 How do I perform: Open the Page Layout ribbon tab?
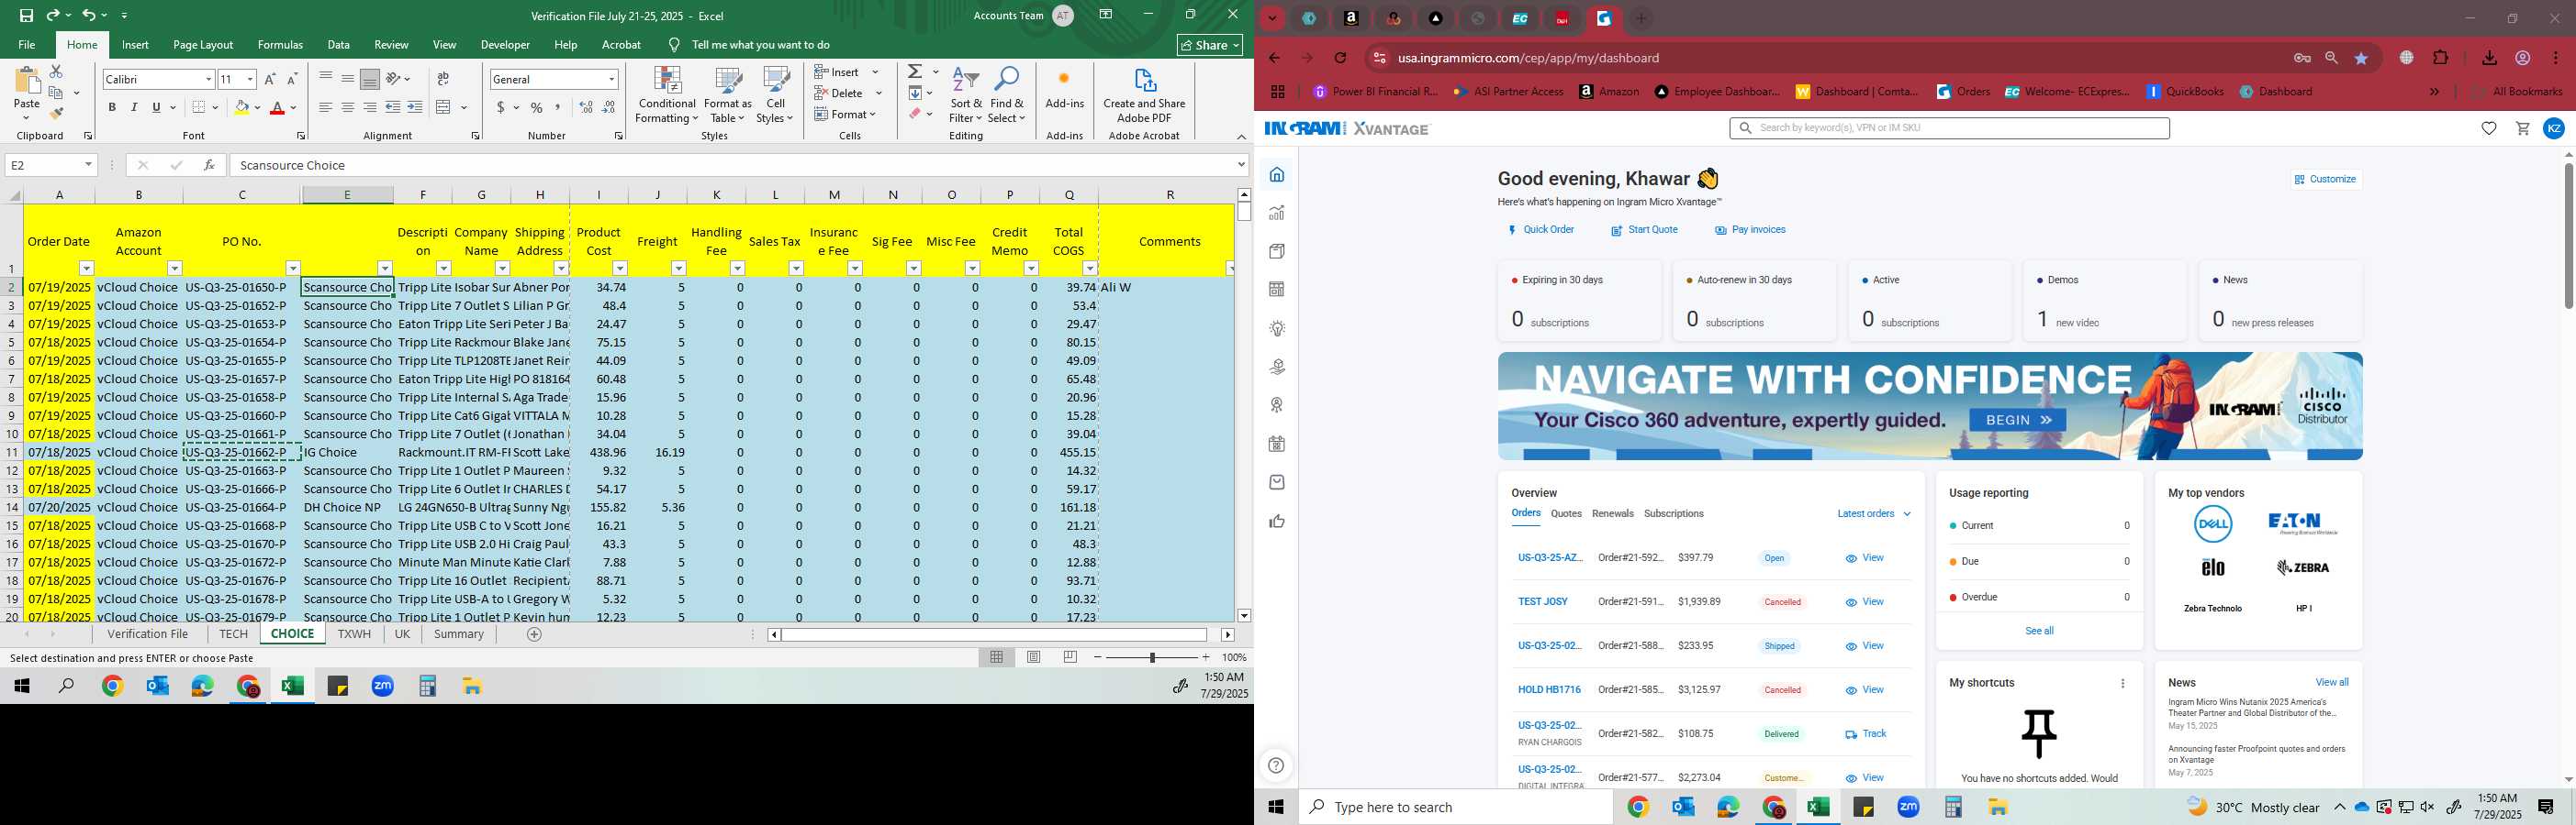[x=203, y=45]
